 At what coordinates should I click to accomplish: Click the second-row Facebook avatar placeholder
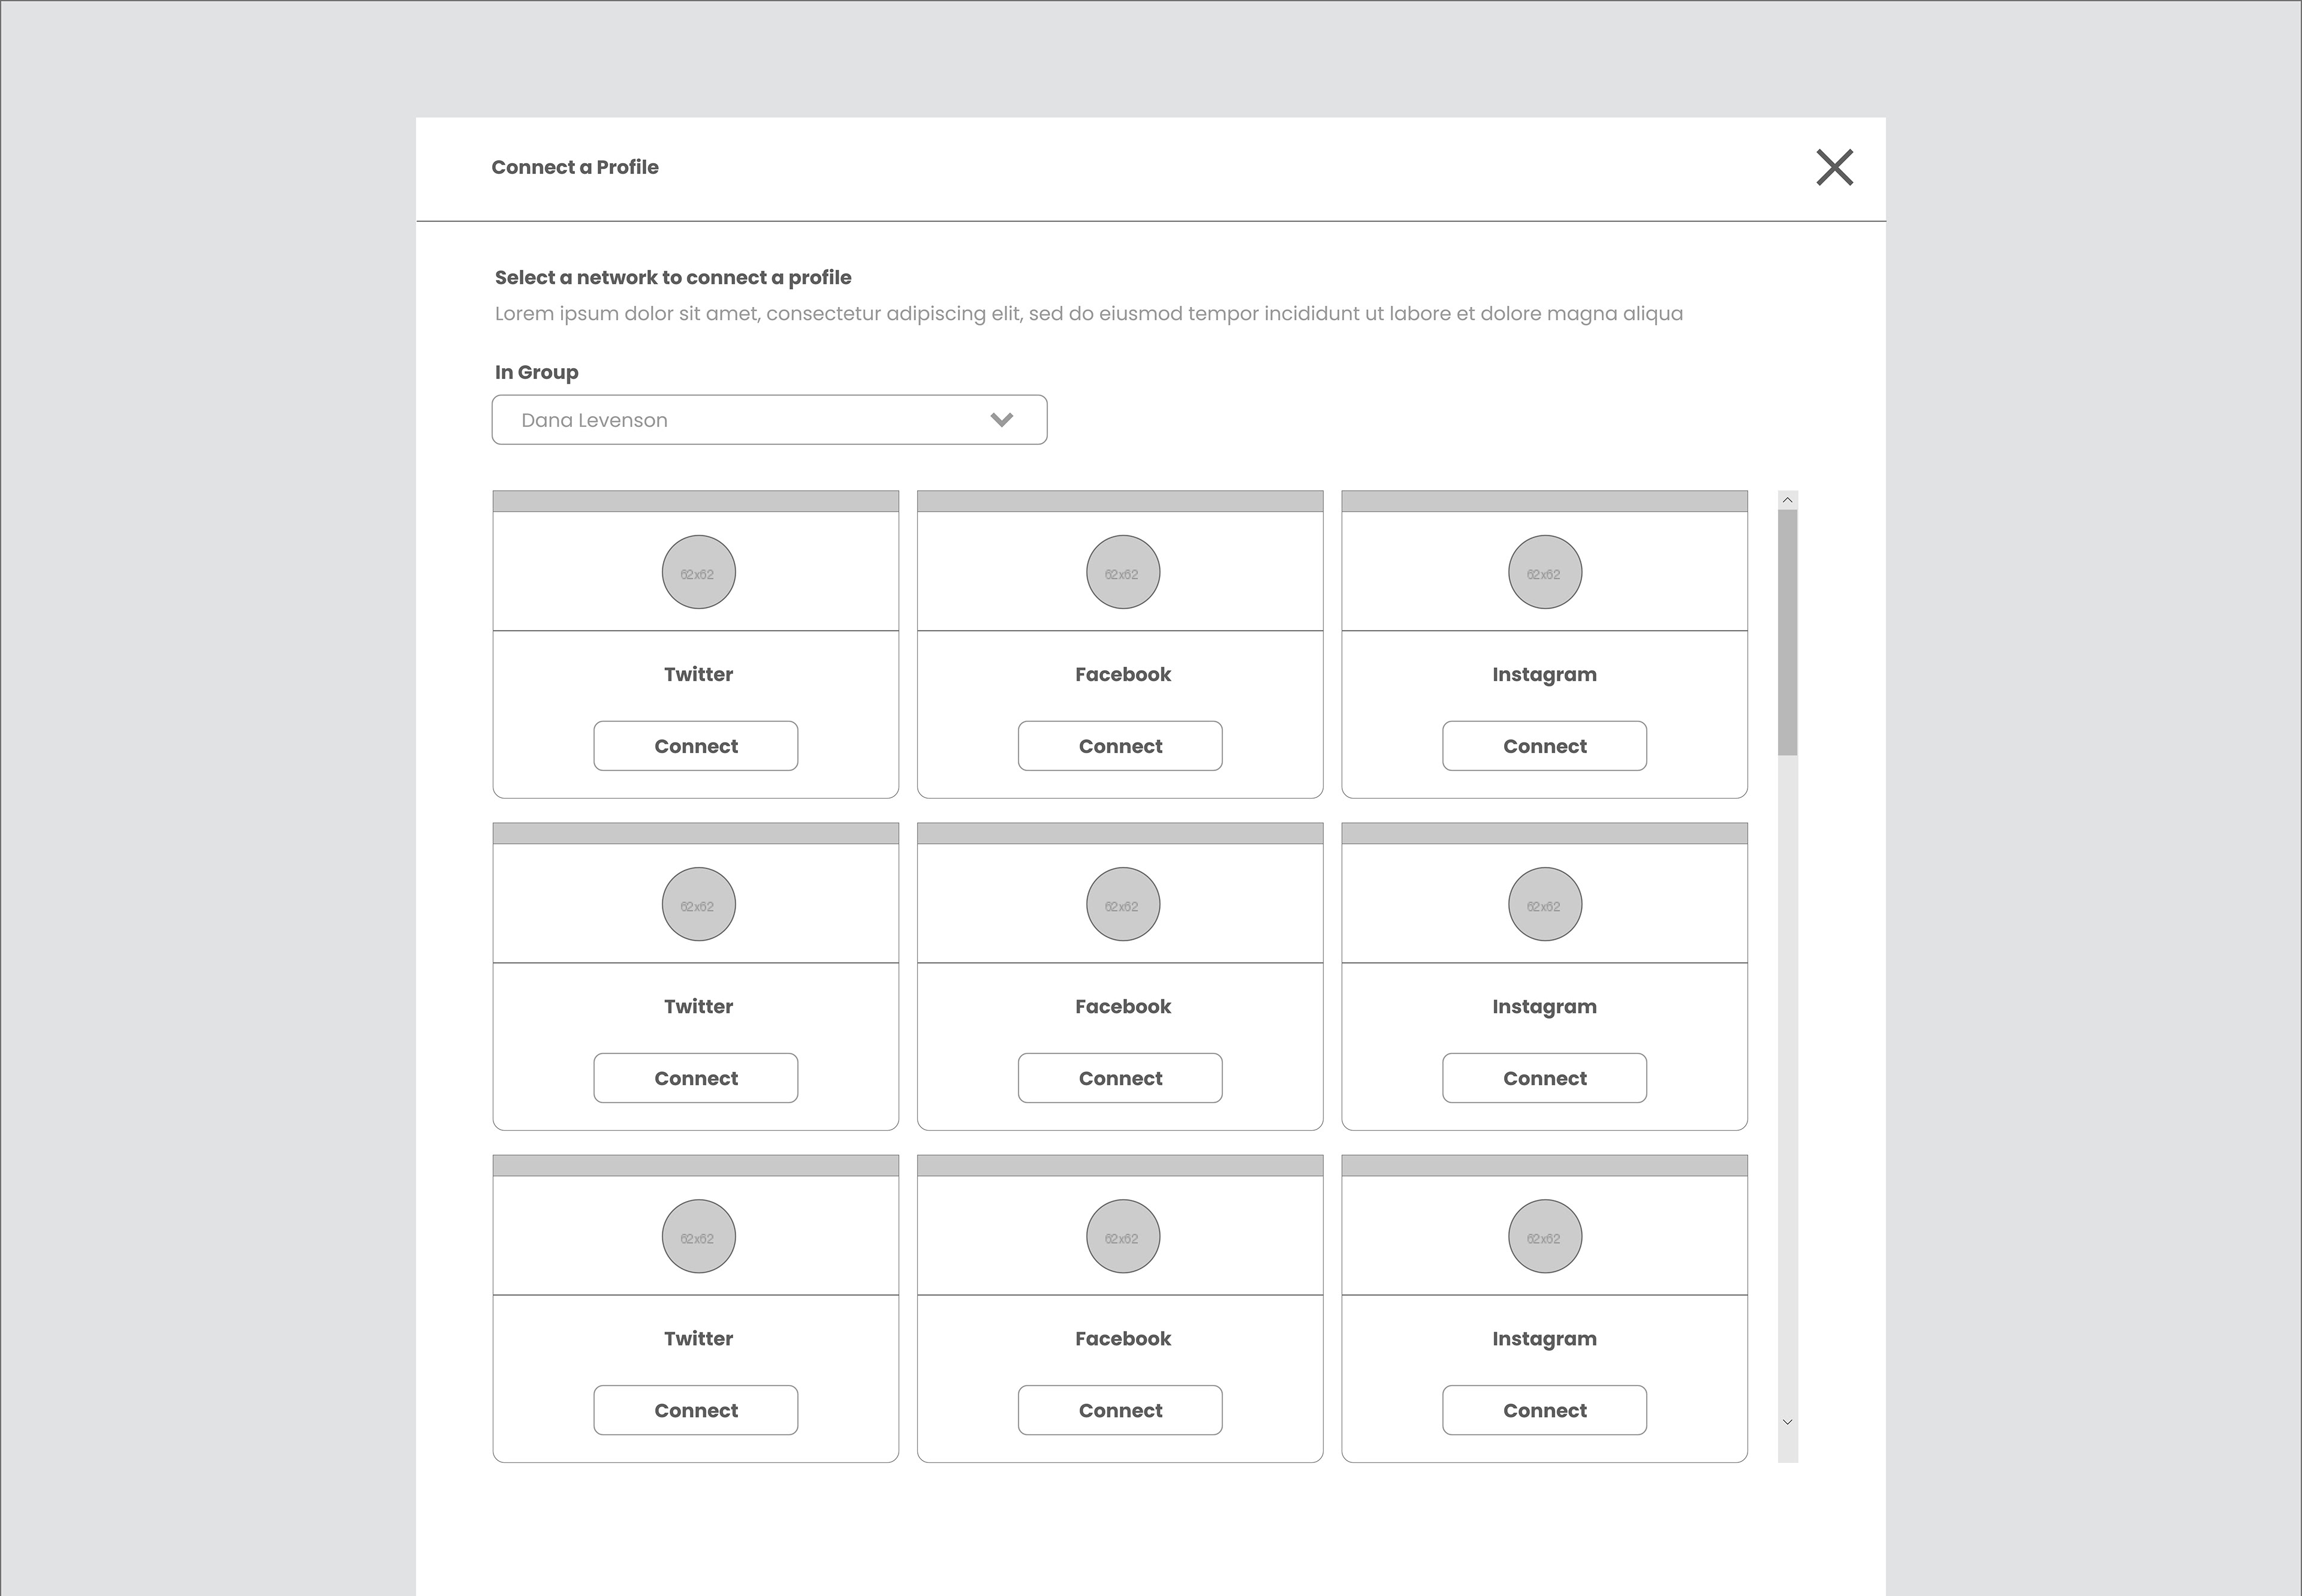pyautogui.click(x=1122, y=904)
